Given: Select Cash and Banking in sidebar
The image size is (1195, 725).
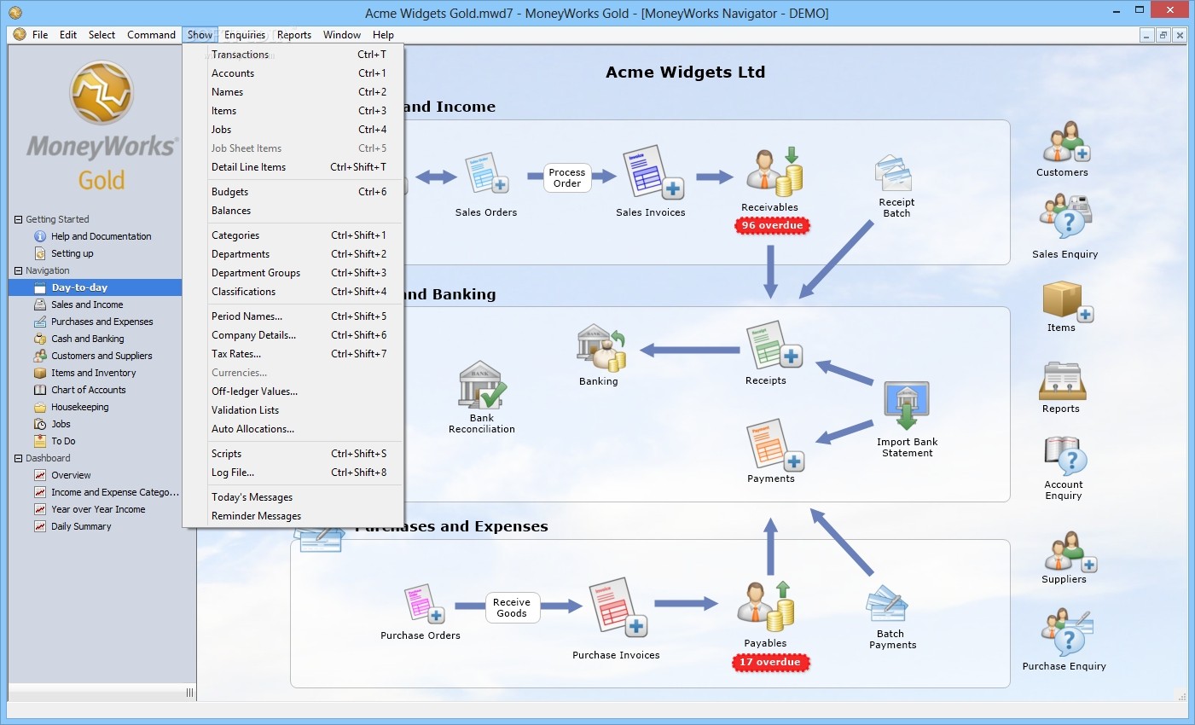Looking at the screenshot, I should pos(87,339).
